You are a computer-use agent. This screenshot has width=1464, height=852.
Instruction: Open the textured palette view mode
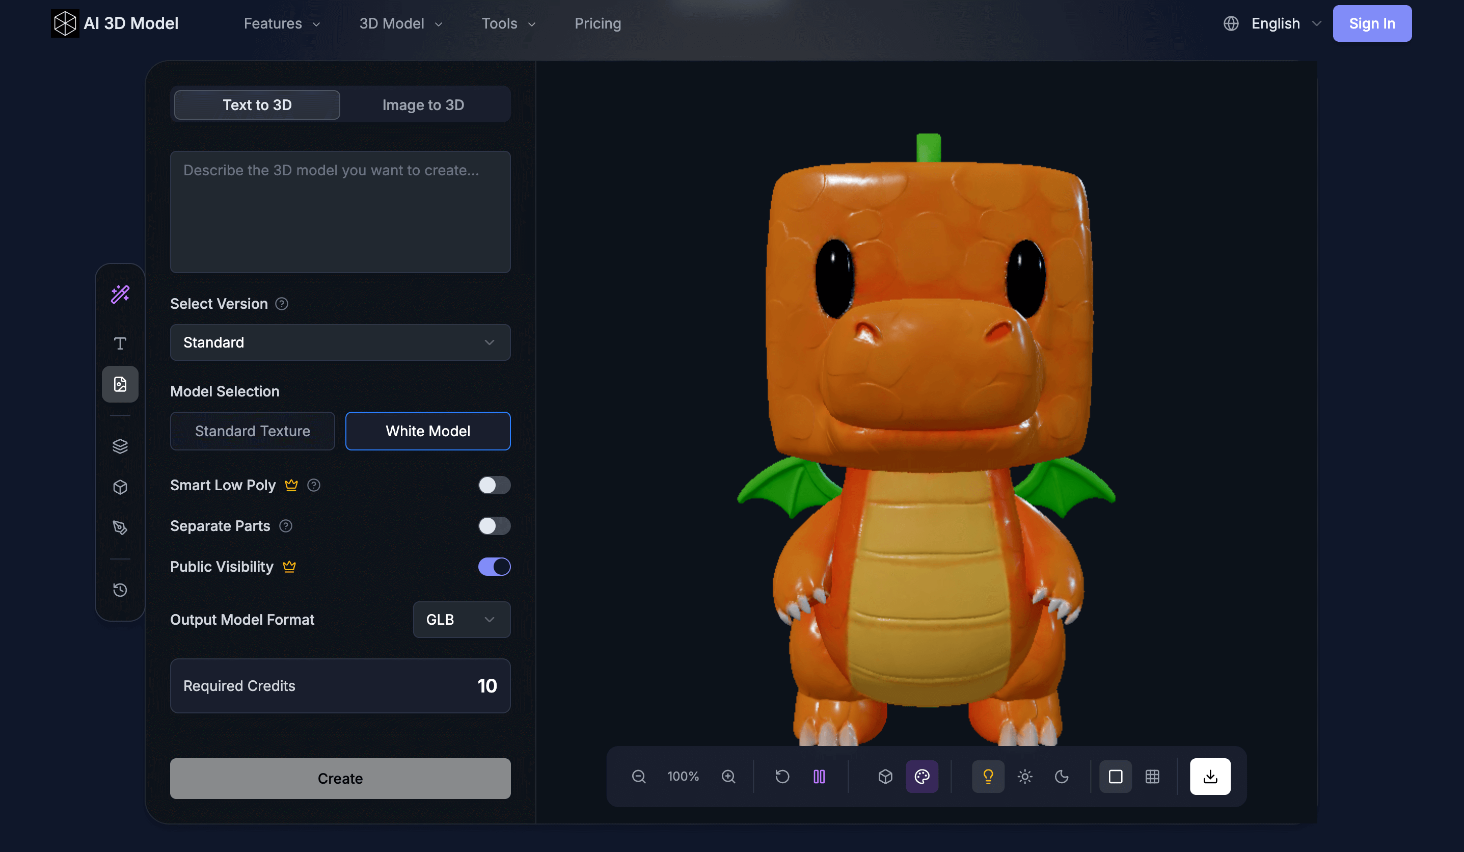pyautogui.click(x=922, y=777)
